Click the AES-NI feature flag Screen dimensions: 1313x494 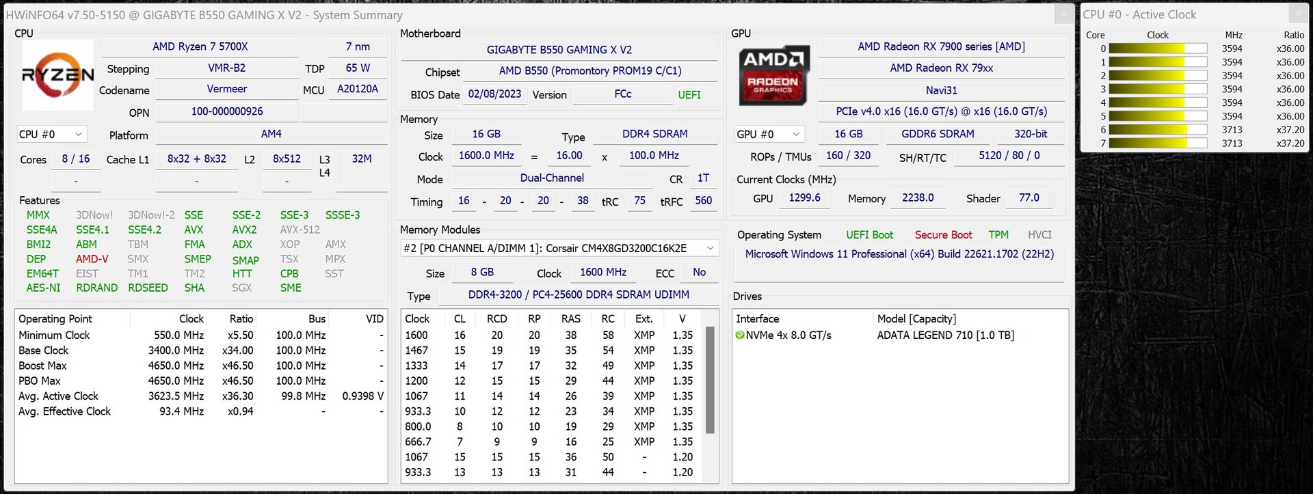pos(43,288)
